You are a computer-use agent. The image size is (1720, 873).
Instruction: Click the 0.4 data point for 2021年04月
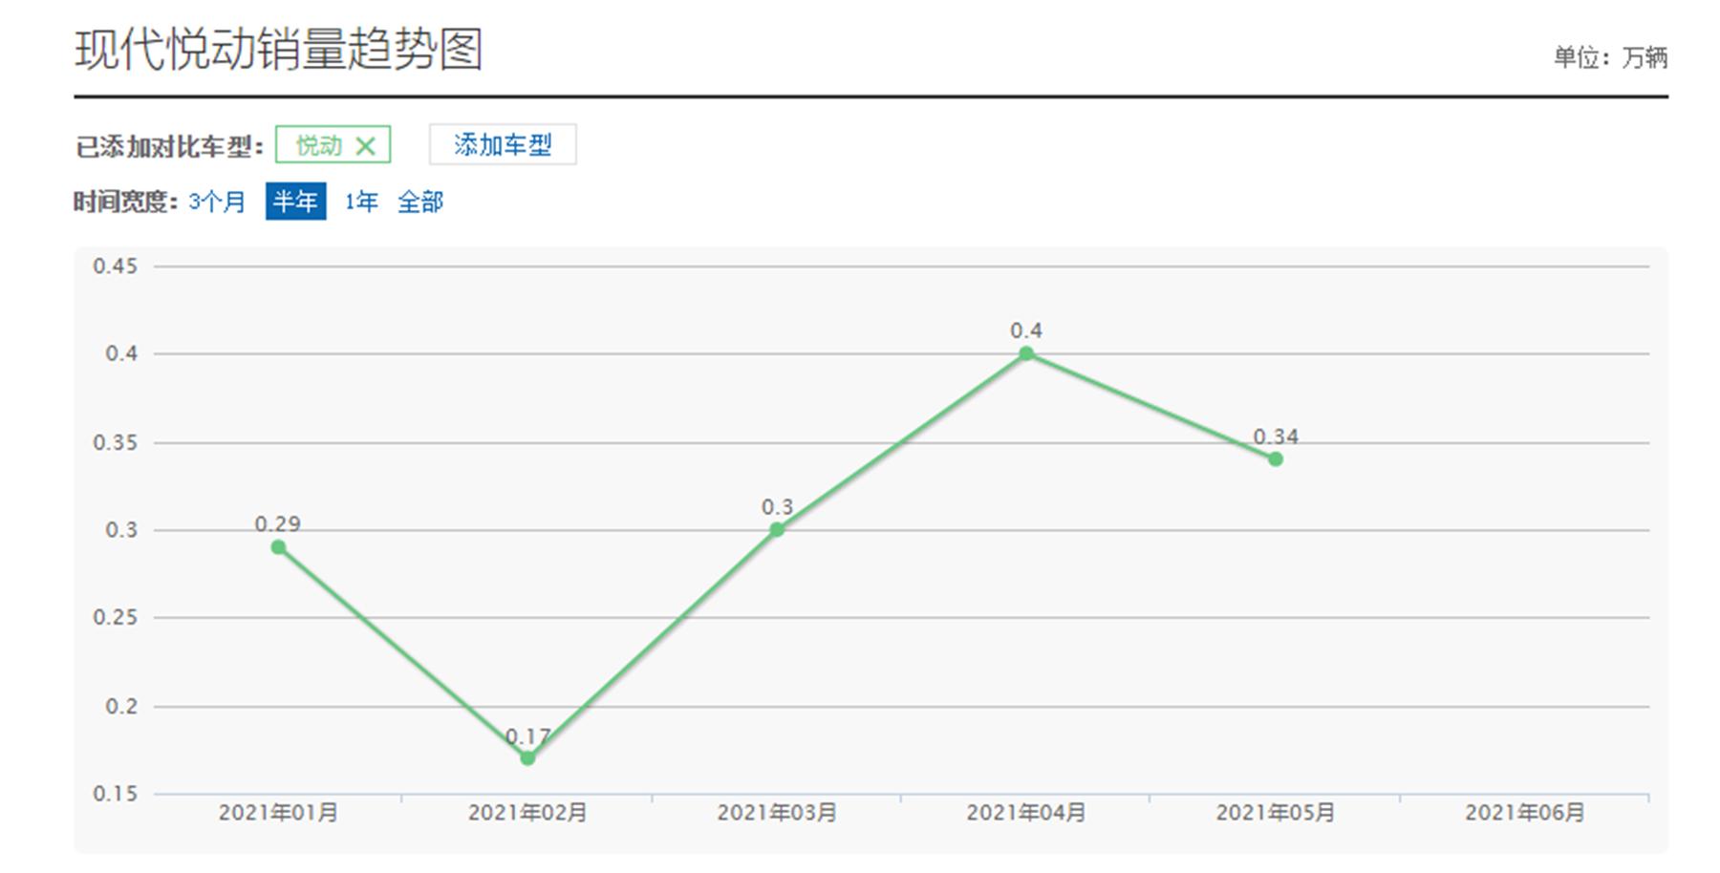coord(1026,353)
